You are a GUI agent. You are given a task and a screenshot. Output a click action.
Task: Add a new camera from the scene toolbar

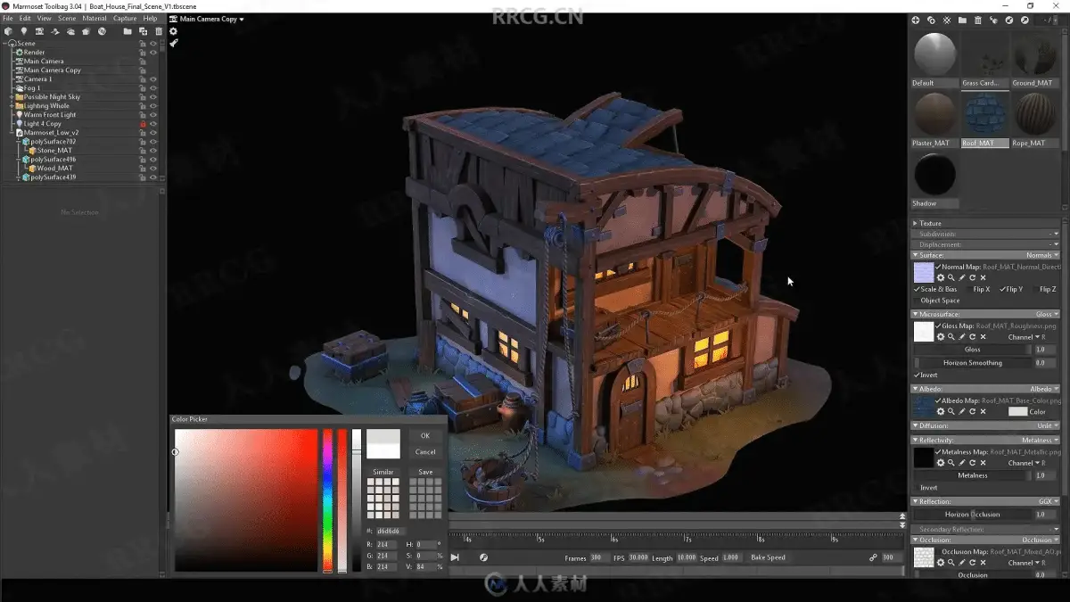coord(39,31)
